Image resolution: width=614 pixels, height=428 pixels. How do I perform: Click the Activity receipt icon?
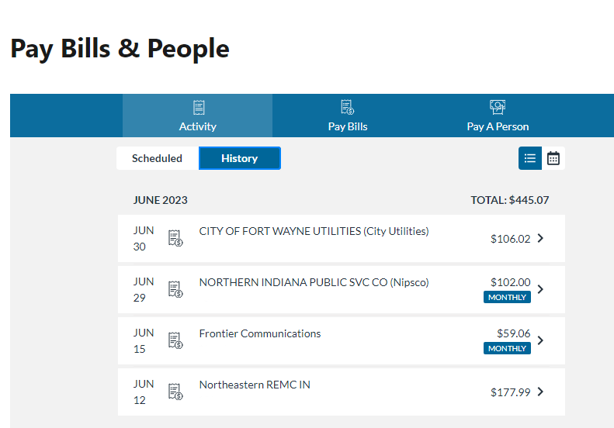pos(198,108)
